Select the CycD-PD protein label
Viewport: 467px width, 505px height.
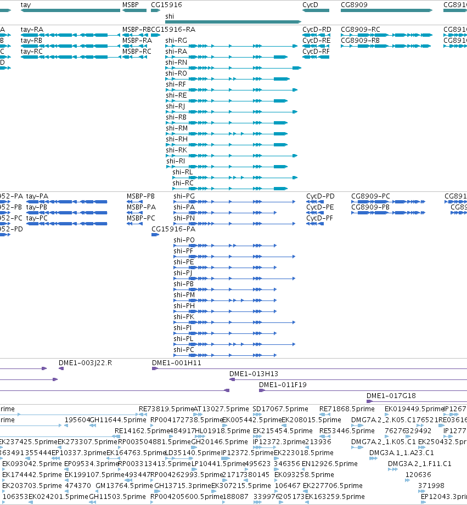(x=320, y=196)
